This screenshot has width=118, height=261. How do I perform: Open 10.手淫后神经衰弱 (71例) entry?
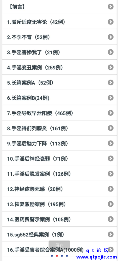point(59,158)
